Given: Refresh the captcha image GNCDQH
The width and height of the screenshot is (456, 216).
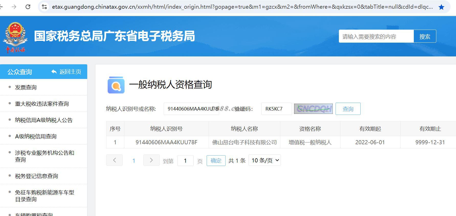Looking at the screenshot, I should click(313, 109).
